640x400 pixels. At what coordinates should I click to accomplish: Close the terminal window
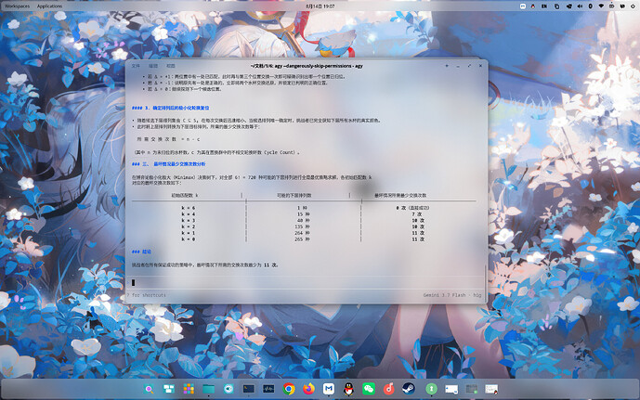[480, 66]
